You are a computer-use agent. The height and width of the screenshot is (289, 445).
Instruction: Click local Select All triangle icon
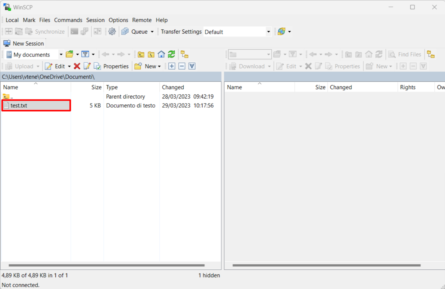192,66
